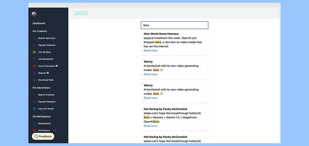This screenshot has width=309, height=146.
Task: Click the Search Creators pulse icon
Action: 34,95
